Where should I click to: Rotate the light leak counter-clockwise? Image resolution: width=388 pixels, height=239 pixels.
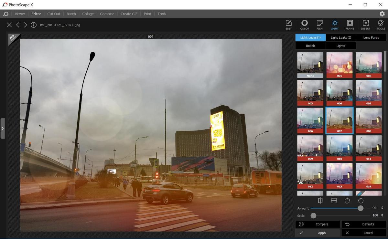coord(347,201)
